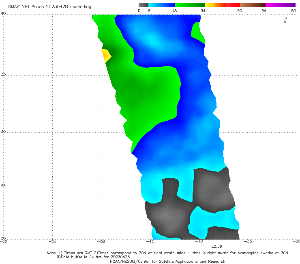This screenshot has height=264, width=300.
Task: Click the blue segment of the color bar
Action: [x=162, y=5]
